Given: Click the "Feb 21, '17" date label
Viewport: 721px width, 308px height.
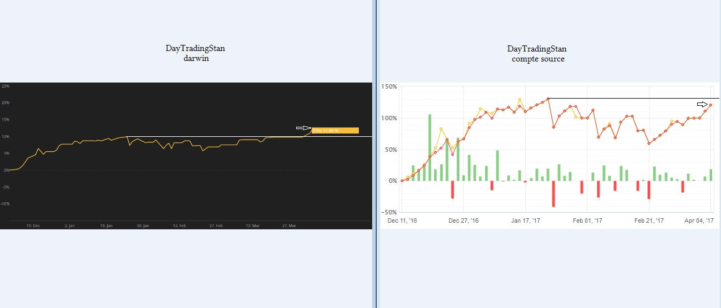Looking at the screenshot, I should pyautogui.click(x=649, y=220).
